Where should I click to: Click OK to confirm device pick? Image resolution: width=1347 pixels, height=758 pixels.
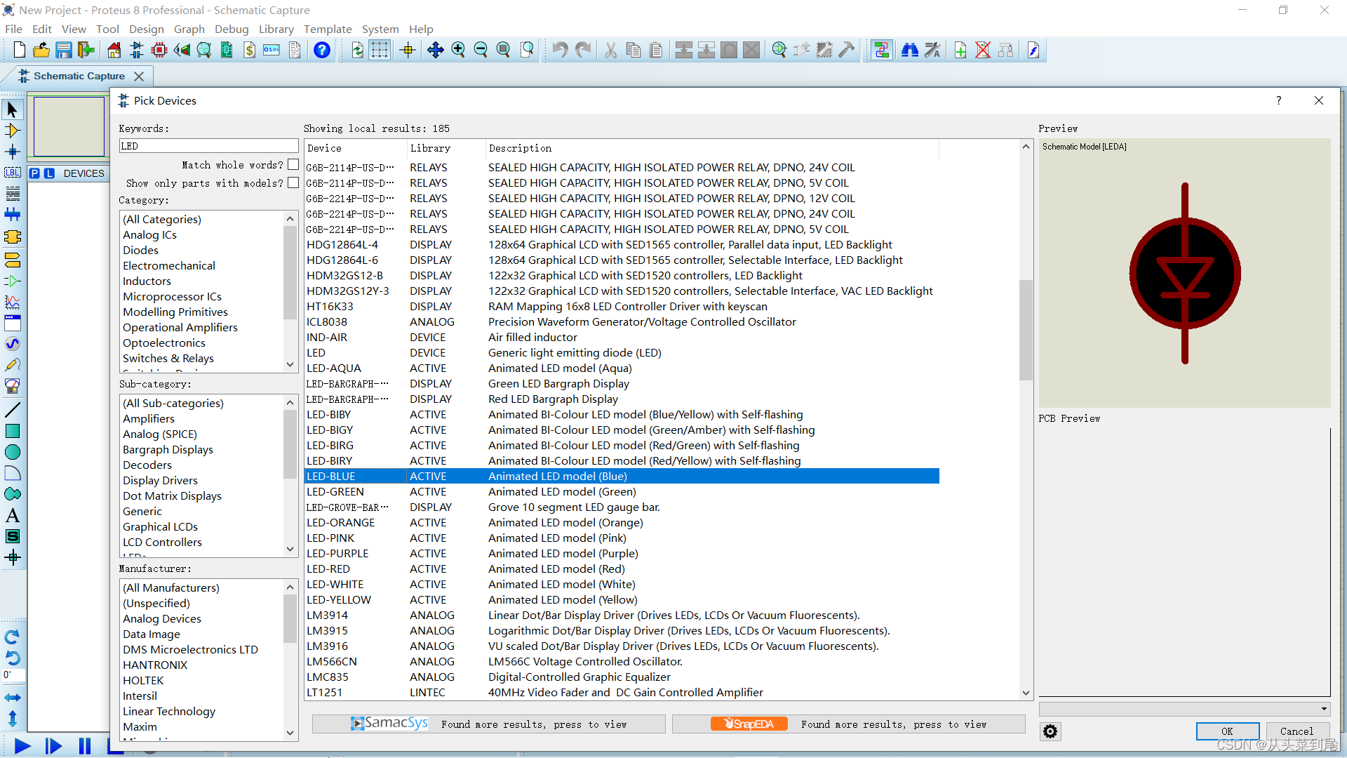pos(1227,731)
